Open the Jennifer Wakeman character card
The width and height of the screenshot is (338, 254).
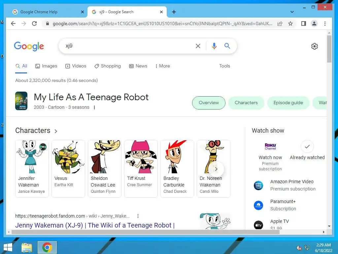pos(32,169)
